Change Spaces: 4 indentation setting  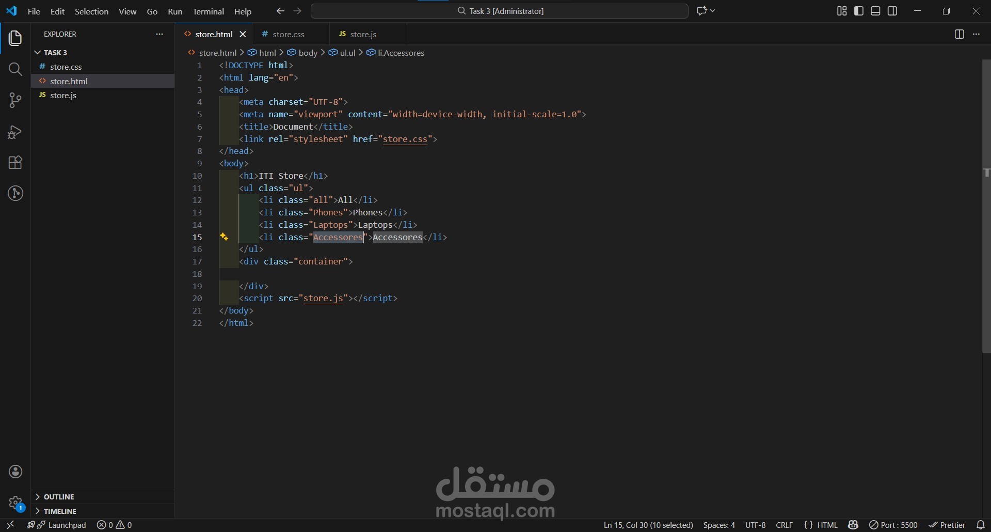pos(719,525)
